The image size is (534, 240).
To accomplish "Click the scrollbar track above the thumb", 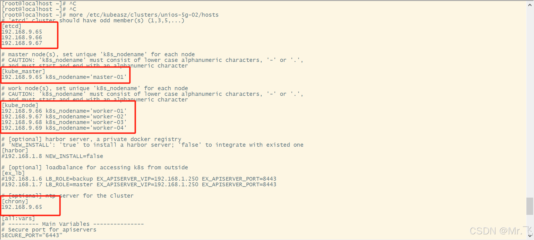I will pyautogui.click(x=530, y=102).
